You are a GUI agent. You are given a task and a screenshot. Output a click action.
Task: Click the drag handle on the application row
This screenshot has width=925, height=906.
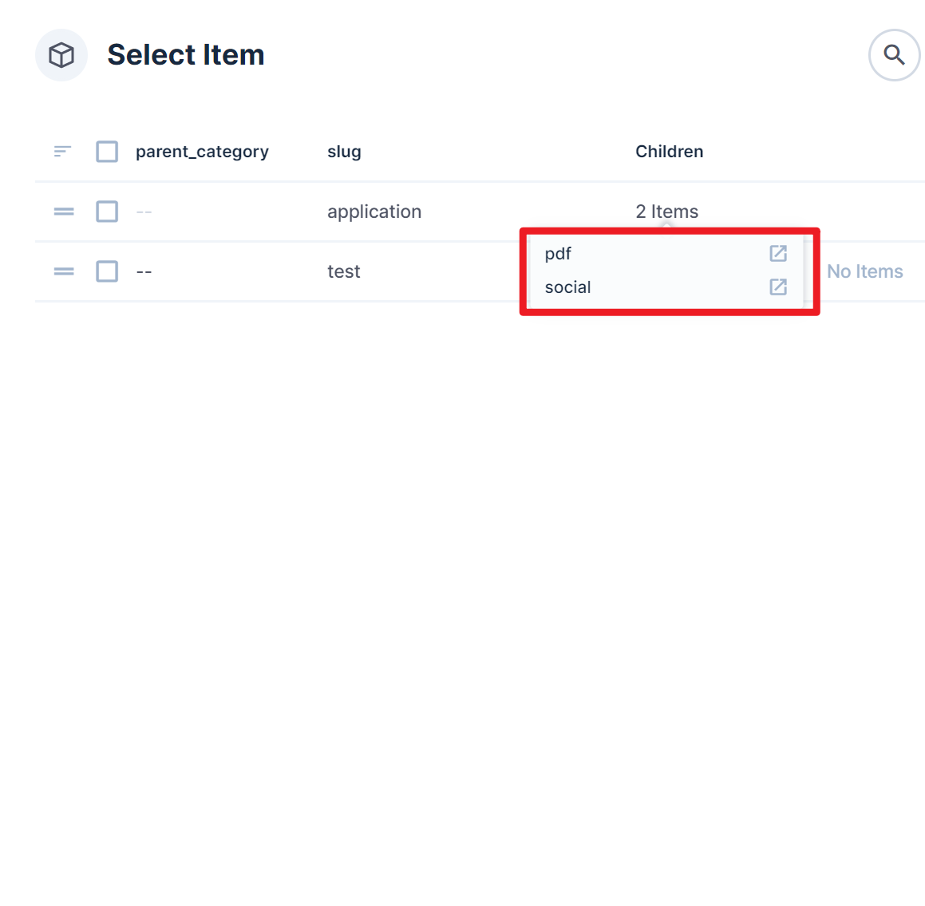(62, 211)
